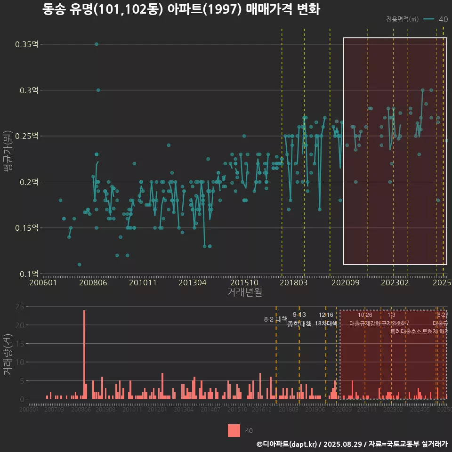Toggle the 40 series label in top legend

pyautogui.click(x=443, y=19)
